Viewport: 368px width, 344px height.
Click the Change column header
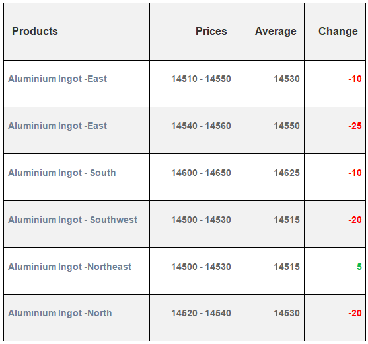(338, 32)
